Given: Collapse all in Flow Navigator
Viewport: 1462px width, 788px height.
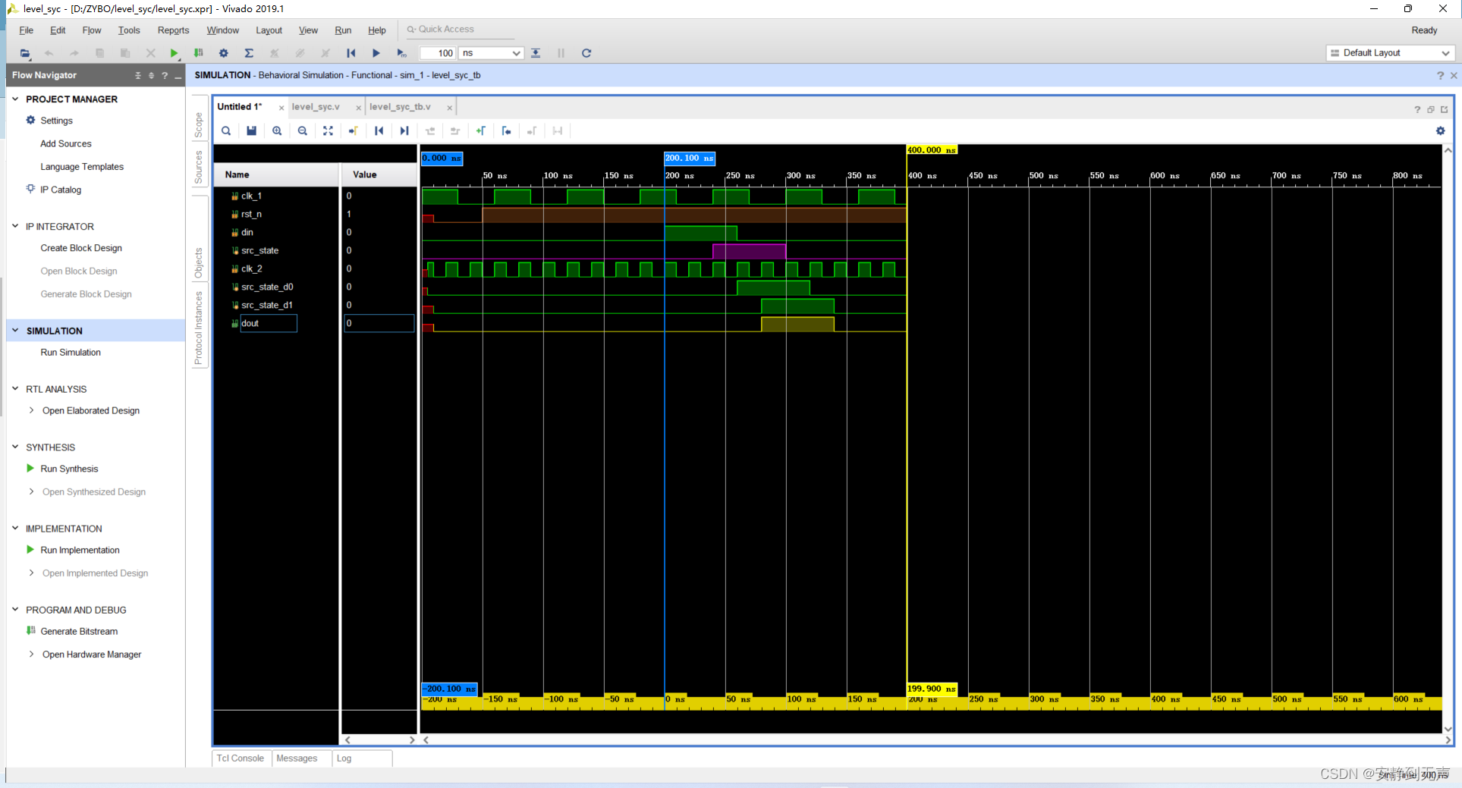Looking at the screenshot, I should coord(138,75).
